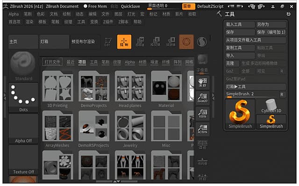The width and height of the screenshot is (299, 186).
Task: Click 导入 (Import) button
Action: pyautogui.click(x=240, y=56)
